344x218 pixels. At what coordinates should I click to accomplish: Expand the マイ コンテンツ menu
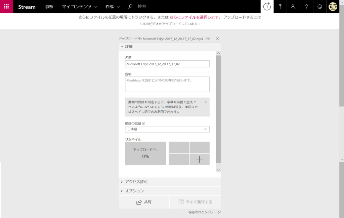pos(79,7)
